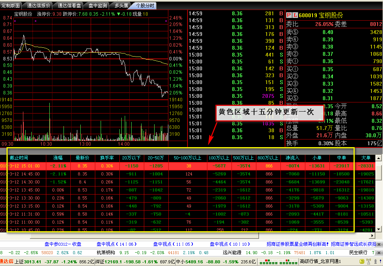
Task: Click the 通达信 logo in status bar
Action: click(x=7, y=262)
